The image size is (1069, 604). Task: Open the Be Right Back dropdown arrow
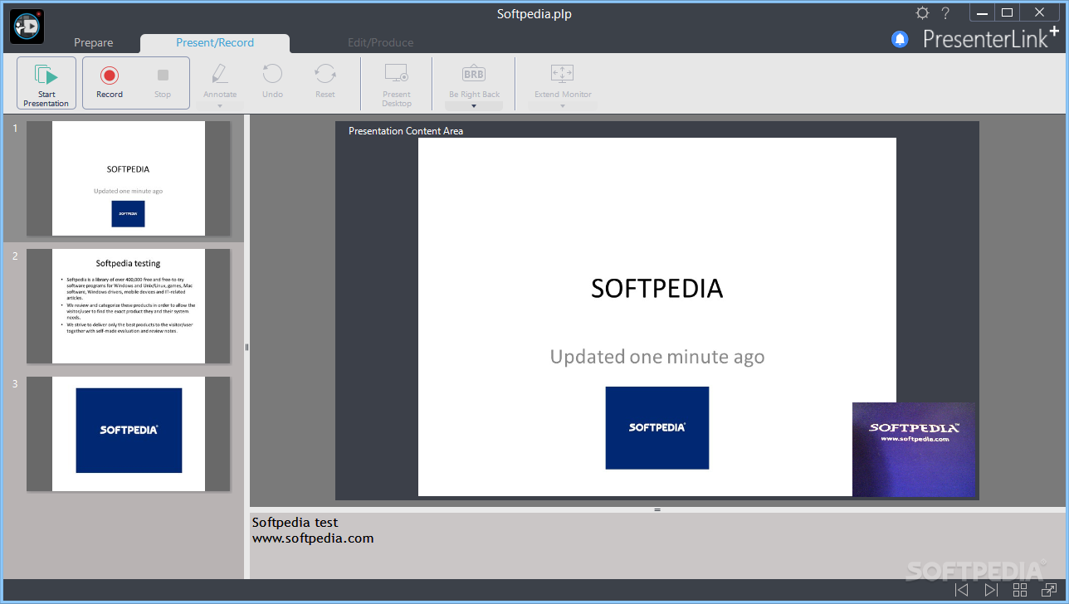[474, 106]
